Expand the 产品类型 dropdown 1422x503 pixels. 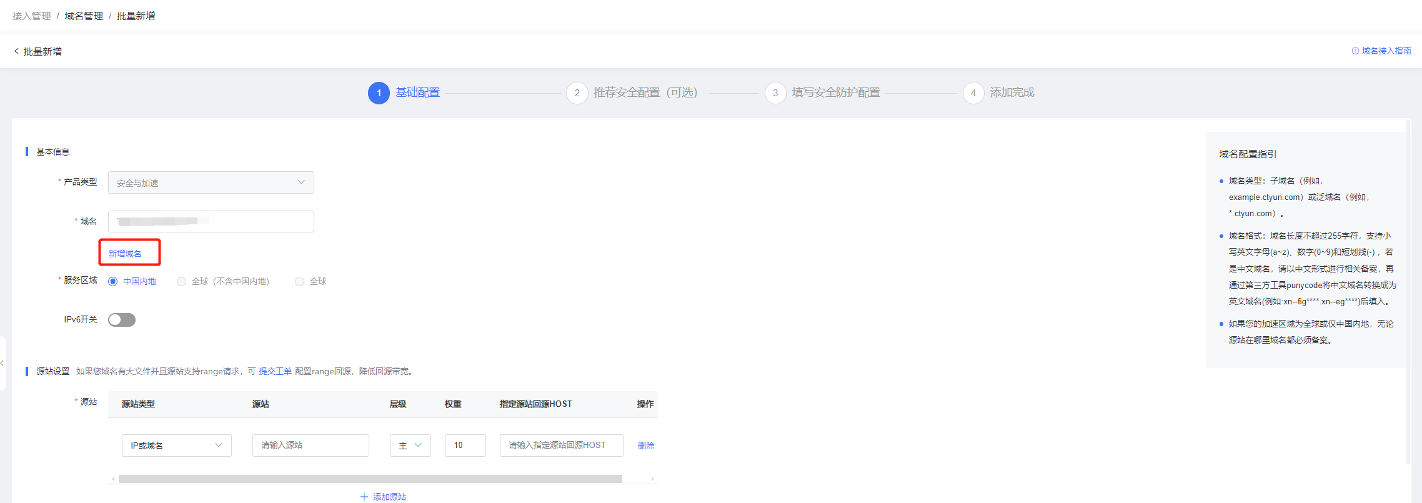click(211, 182)
